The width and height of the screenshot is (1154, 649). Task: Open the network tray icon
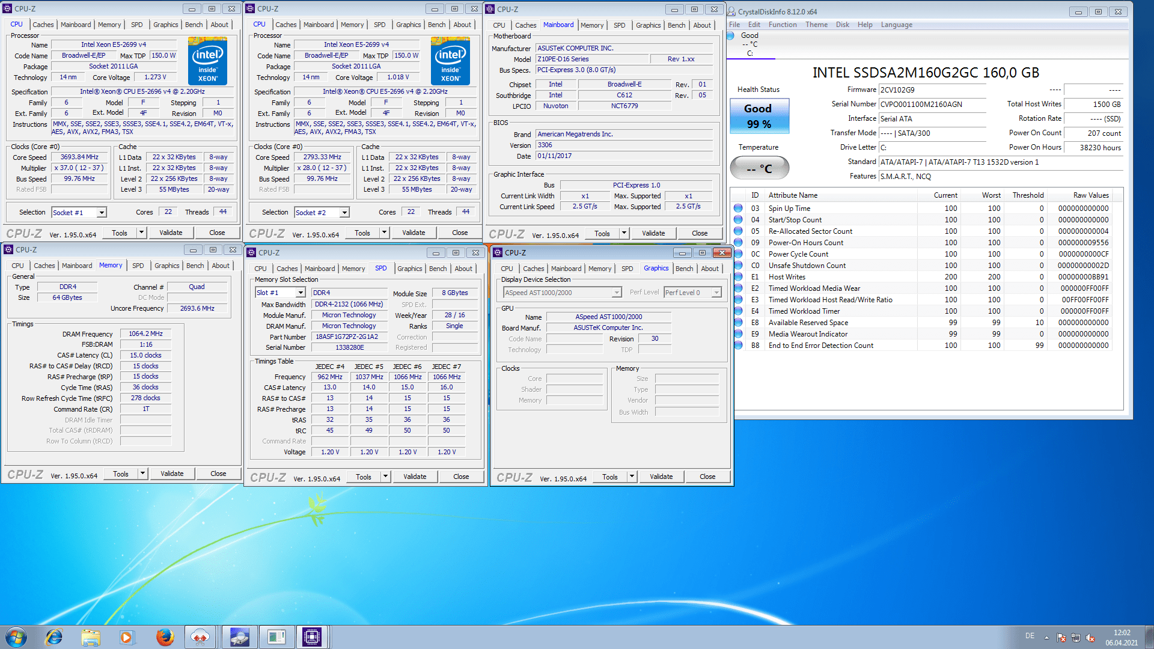click(x=1076, y=638)
